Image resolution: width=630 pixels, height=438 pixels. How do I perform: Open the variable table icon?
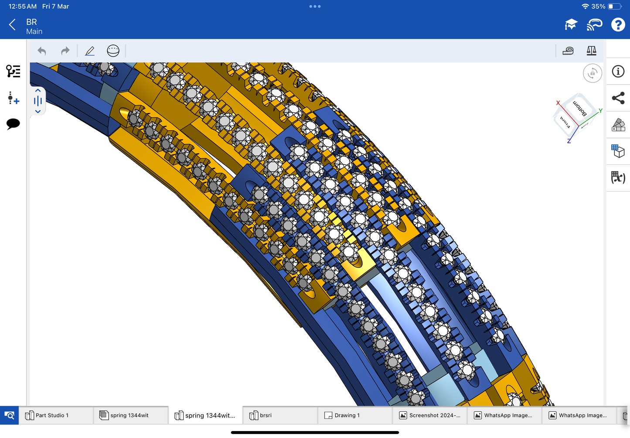618,178
